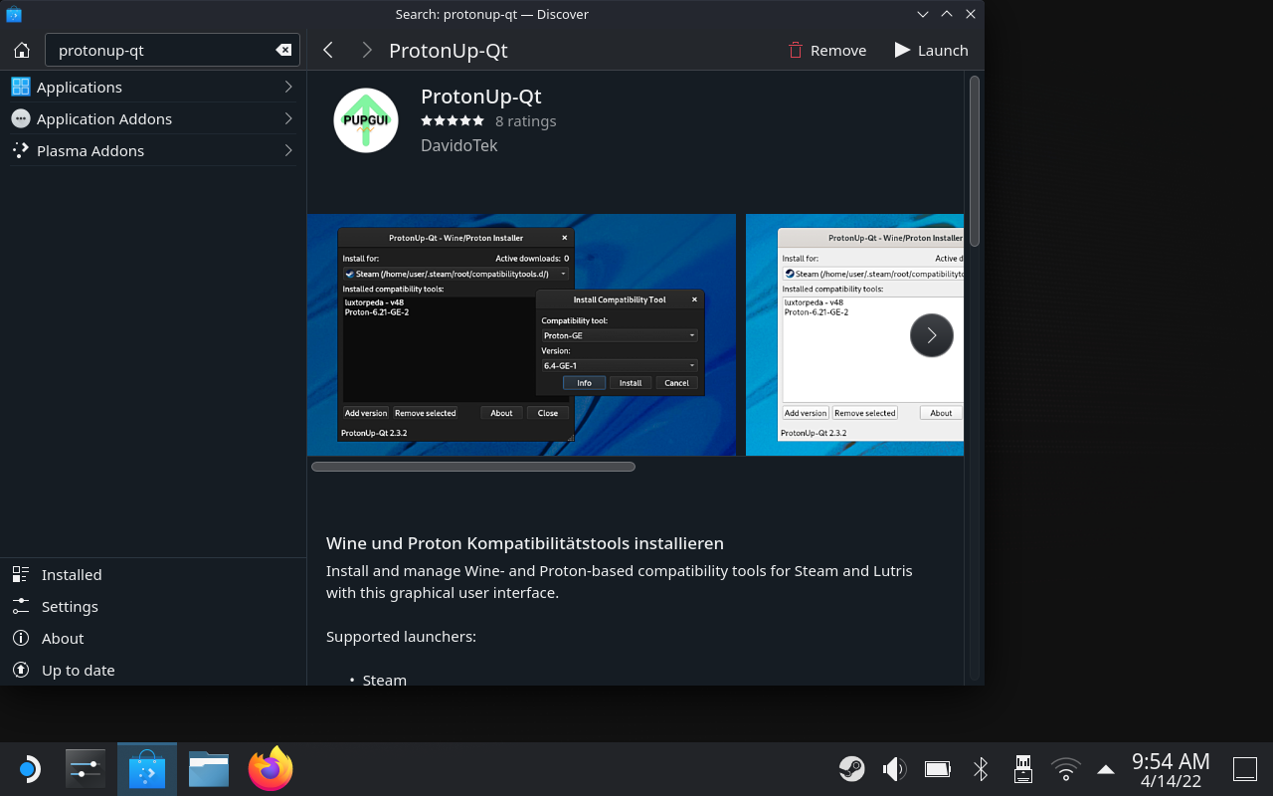Click the vertical page scrollbar
Viewport: 1273px width, 796px height.
click(975, 161)
